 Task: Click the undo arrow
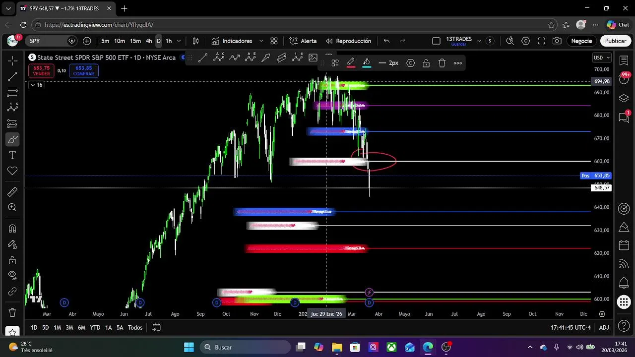(386, 41)
